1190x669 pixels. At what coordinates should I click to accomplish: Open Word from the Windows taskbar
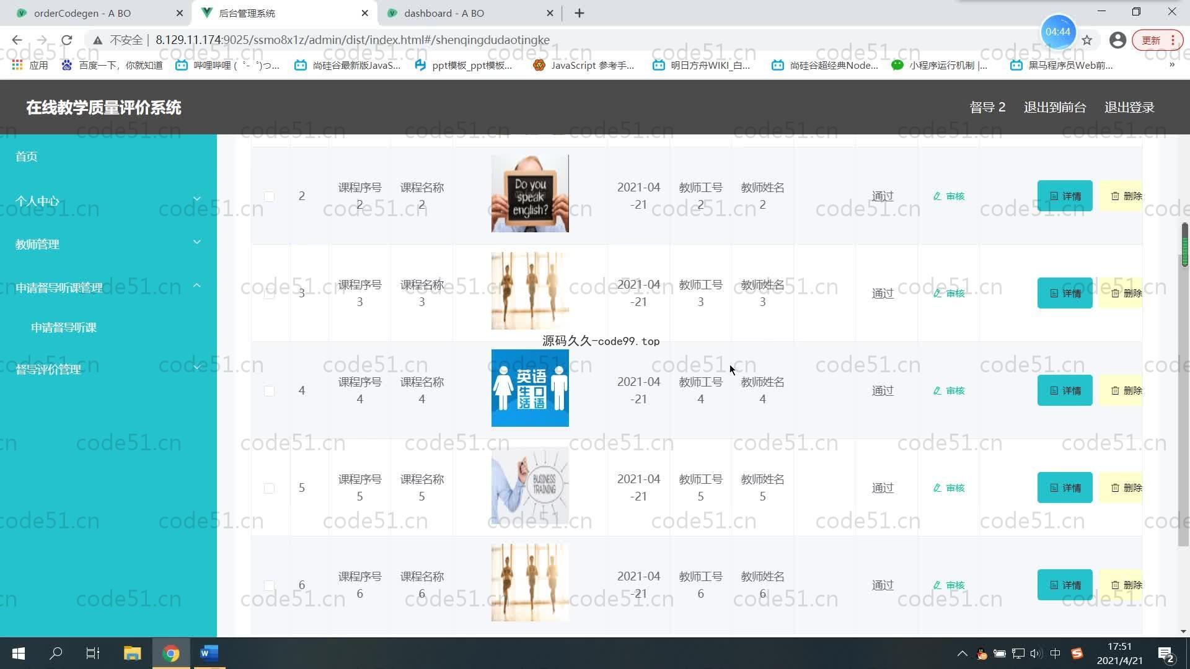pos(209,653)
